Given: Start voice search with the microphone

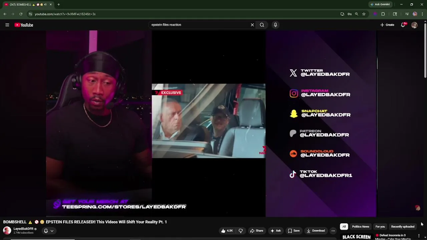Looking at the screenshot, I should (275, 25).
